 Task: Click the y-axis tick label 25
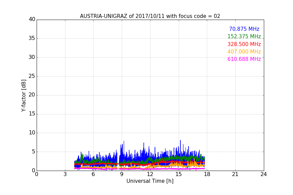[32, 76]
